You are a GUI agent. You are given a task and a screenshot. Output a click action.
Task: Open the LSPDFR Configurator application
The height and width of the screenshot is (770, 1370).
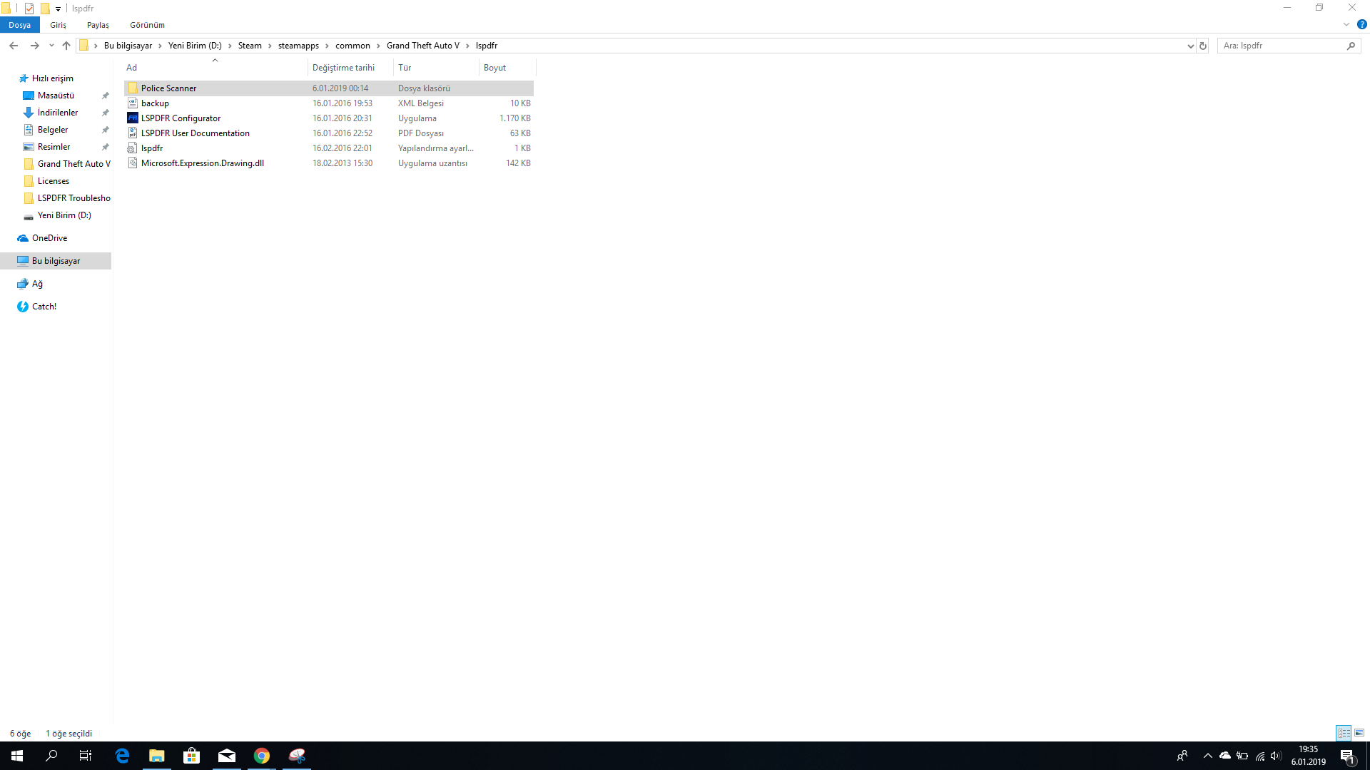click(x=181, y=118)
